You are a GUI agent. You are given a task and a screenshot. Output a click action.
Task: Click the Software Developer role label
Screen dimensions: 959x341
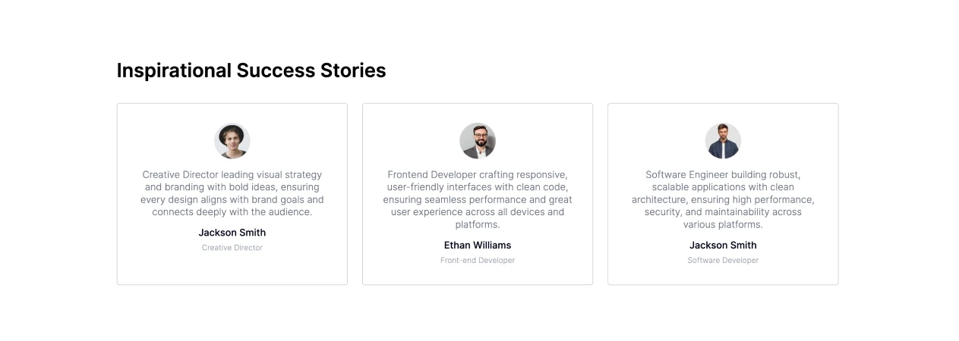[x=723, y=261]
